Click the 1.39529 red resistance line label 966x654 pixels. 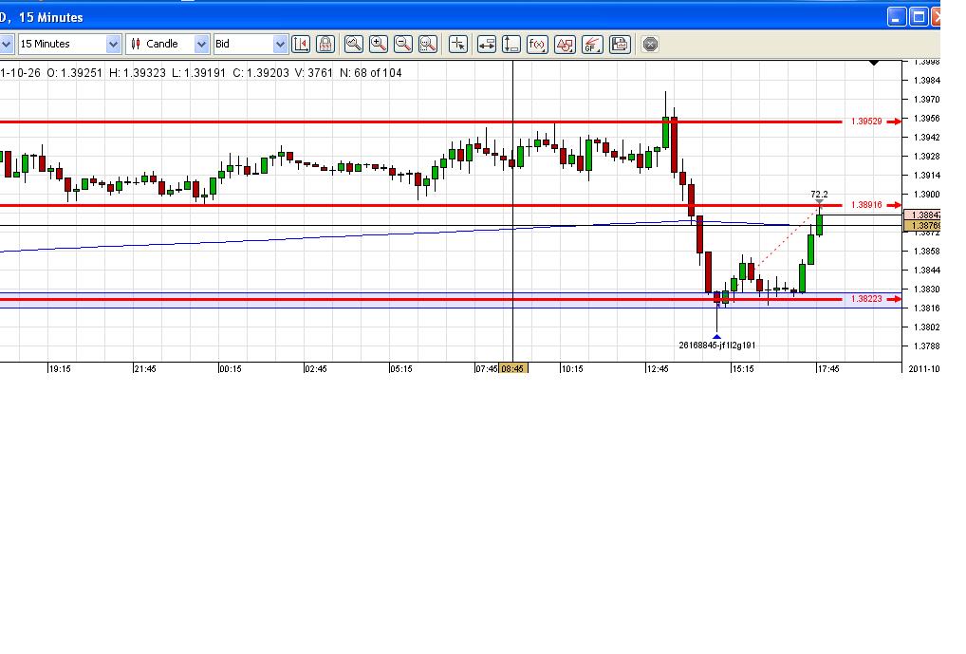coord(866,121)
